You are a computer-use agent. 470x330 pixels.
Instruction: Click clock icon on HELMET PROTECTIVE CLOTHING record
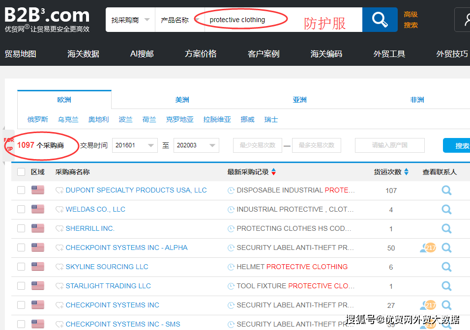click(231, 267)
